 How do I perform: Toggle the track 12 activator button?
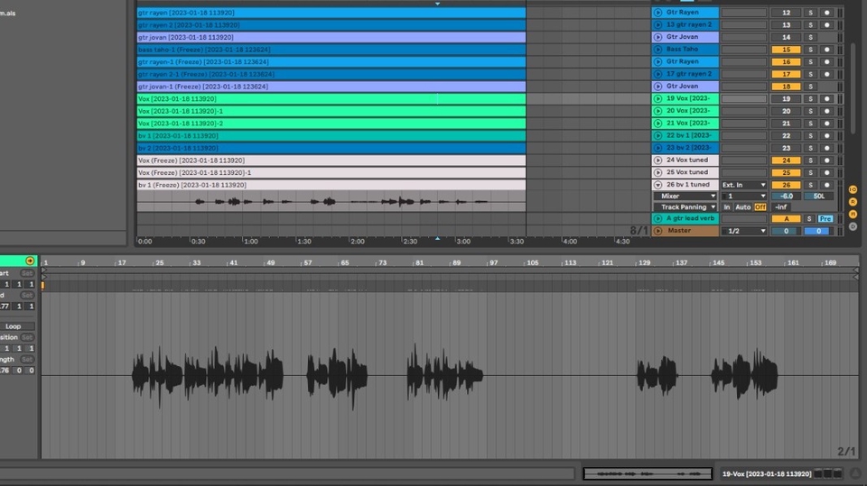(786, 13)
